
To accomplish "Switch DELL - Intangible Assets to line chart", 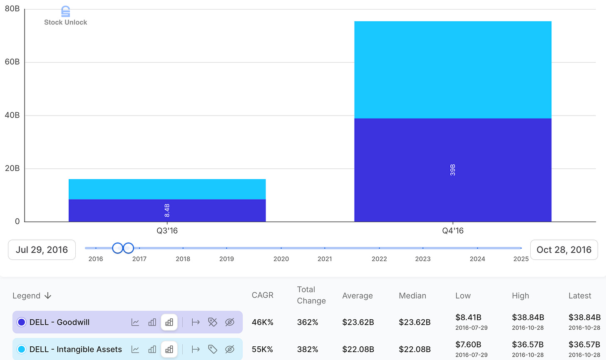I will click(x=135, y=349).
